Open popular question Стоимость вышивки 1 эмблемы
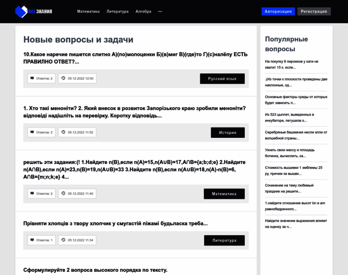Viewport: 348px width, 275px height. [x=294, y=170]
